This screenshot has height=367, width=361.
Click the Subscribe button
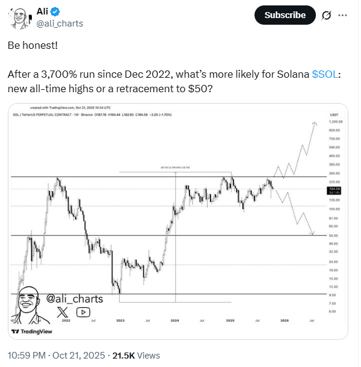pos(285,15)
